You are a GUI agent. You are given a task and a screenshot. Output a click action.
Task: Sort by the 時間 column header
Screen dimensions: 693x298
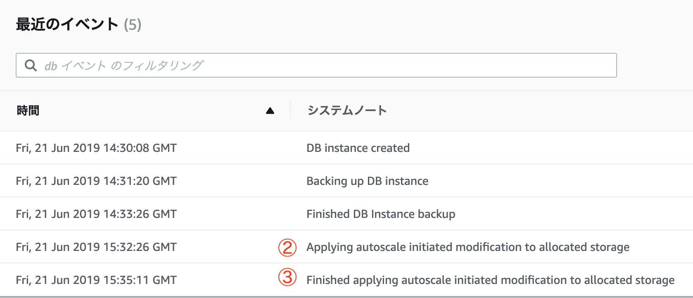tap(28, 111)
